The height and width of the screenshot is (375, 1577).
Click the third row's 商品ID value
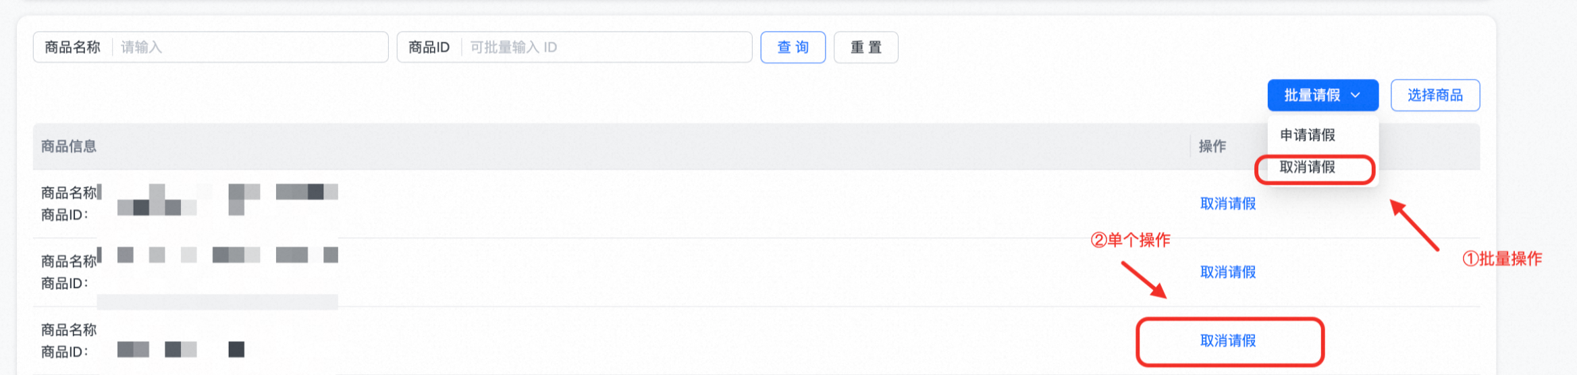[180, 350]
